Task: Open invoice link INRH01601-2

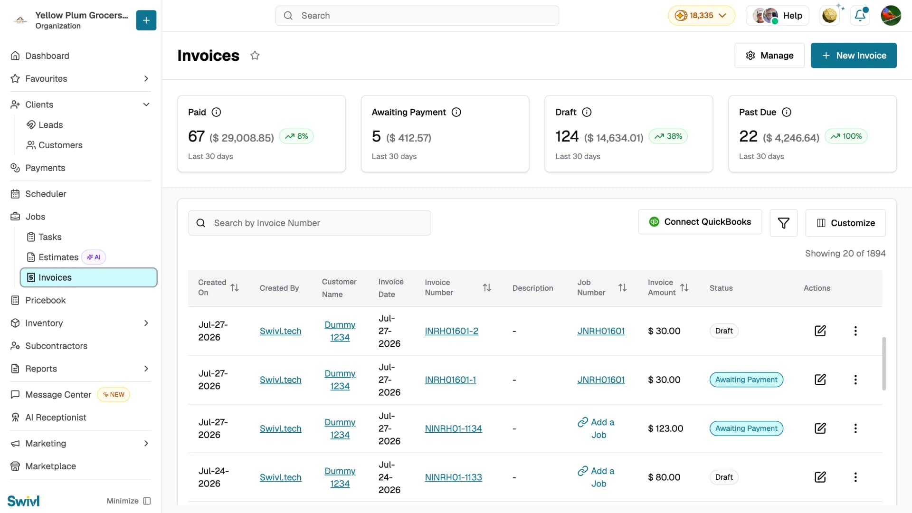Action: pyautogui.click(x=451, y=331)
